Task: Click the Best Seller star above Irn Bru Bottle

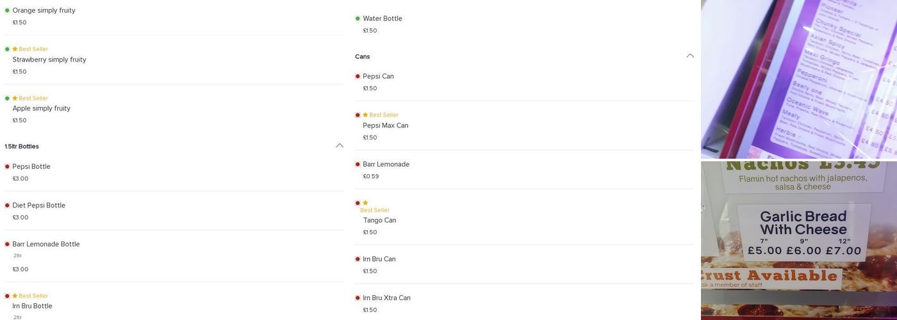Action: tap(15, 296)
